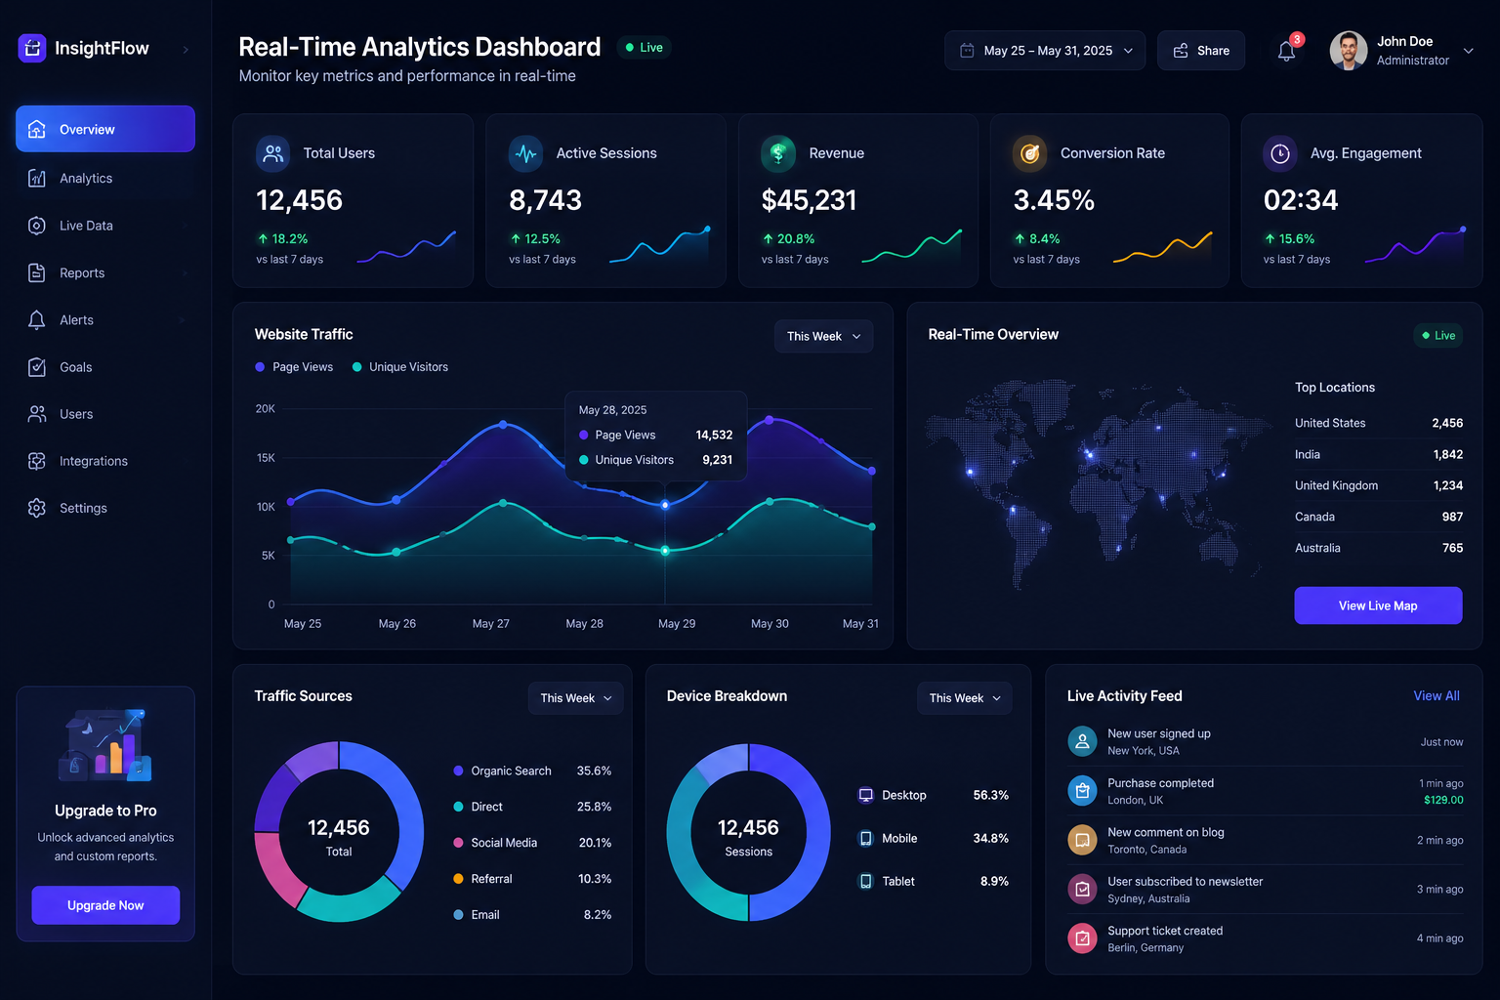Click the calendar icon in date range
This screenshot has height=1000, width=1500.
point(967,51)
